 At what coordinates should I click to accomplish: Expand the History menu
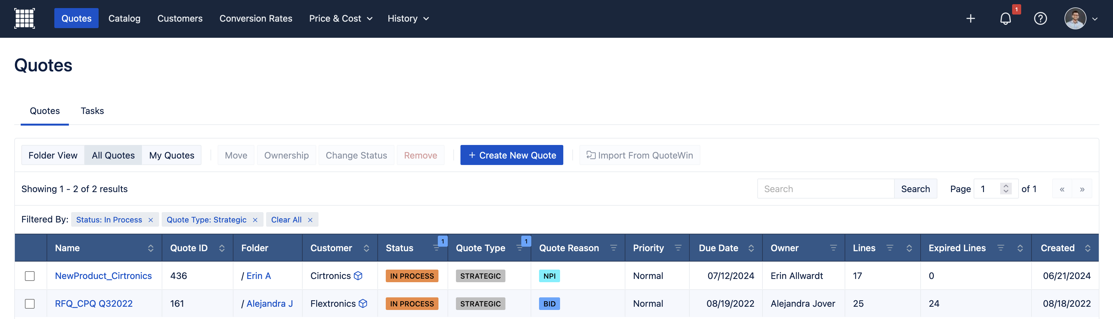(x=408, y=18)
